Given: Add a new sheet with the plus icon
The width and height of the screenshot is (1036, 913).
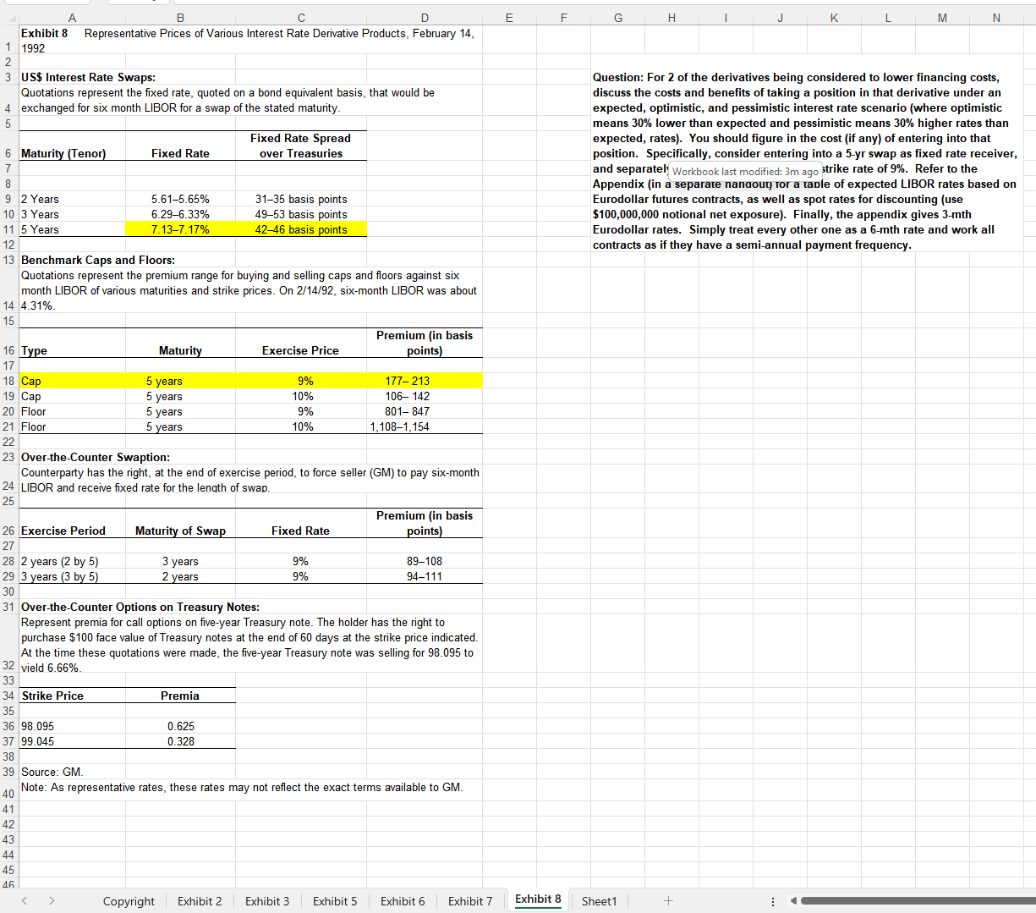Looking at the screenshot, I should point(668,901).
